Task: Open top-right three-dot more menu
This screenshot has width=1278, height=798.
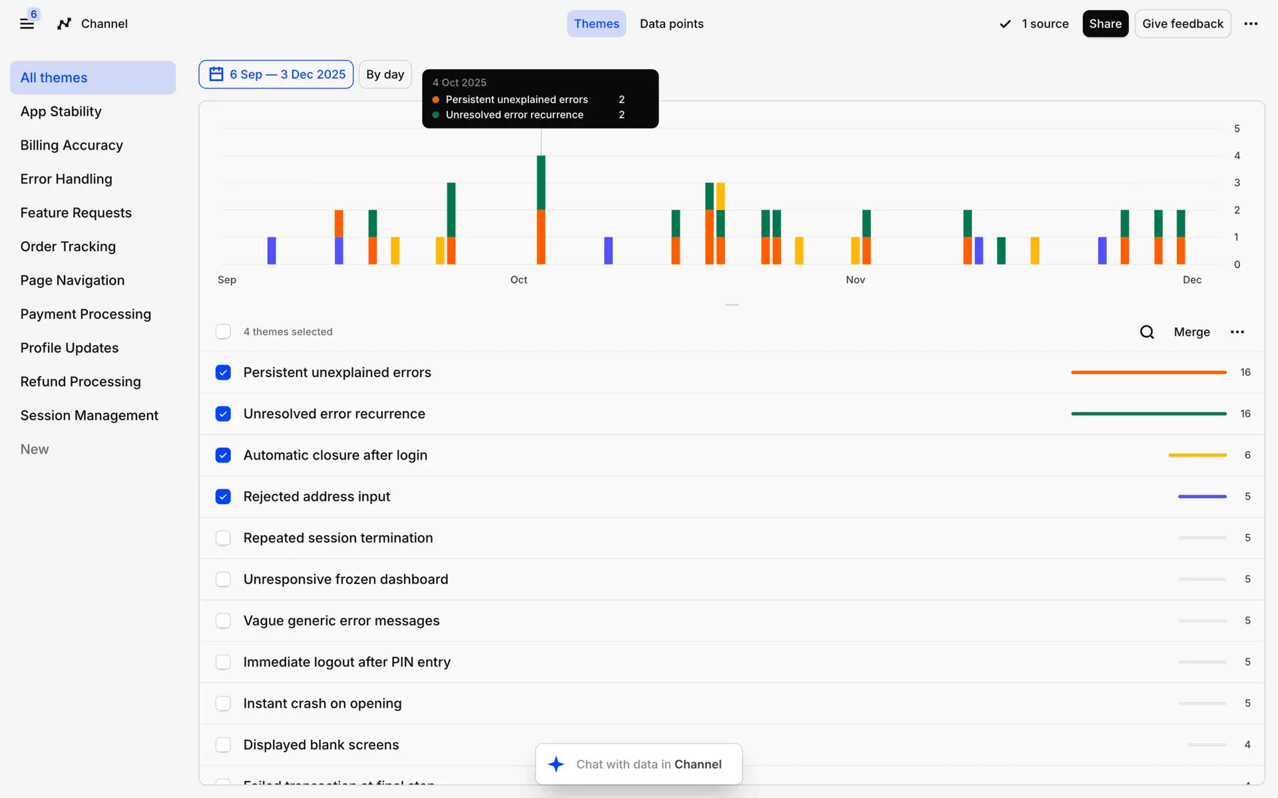Action: (x=1251, y=24)
